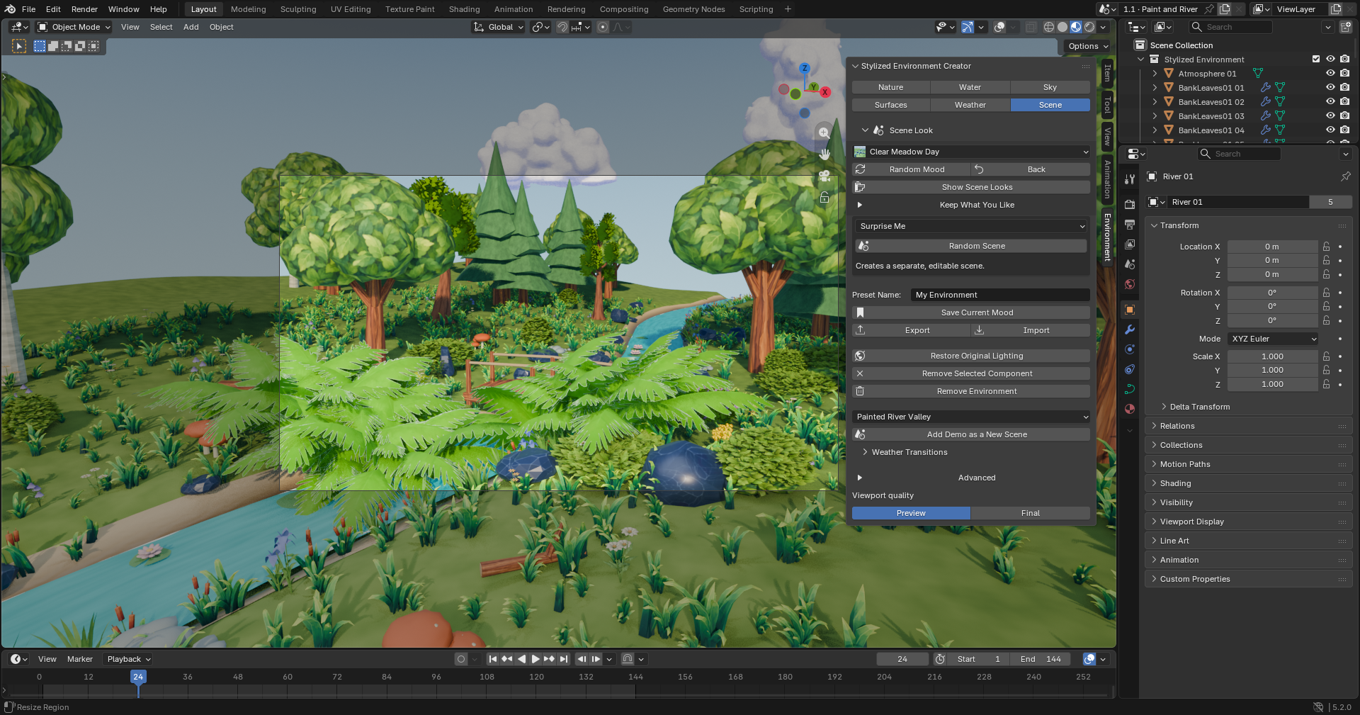Jump to start frame in timeline

[493, 659]
